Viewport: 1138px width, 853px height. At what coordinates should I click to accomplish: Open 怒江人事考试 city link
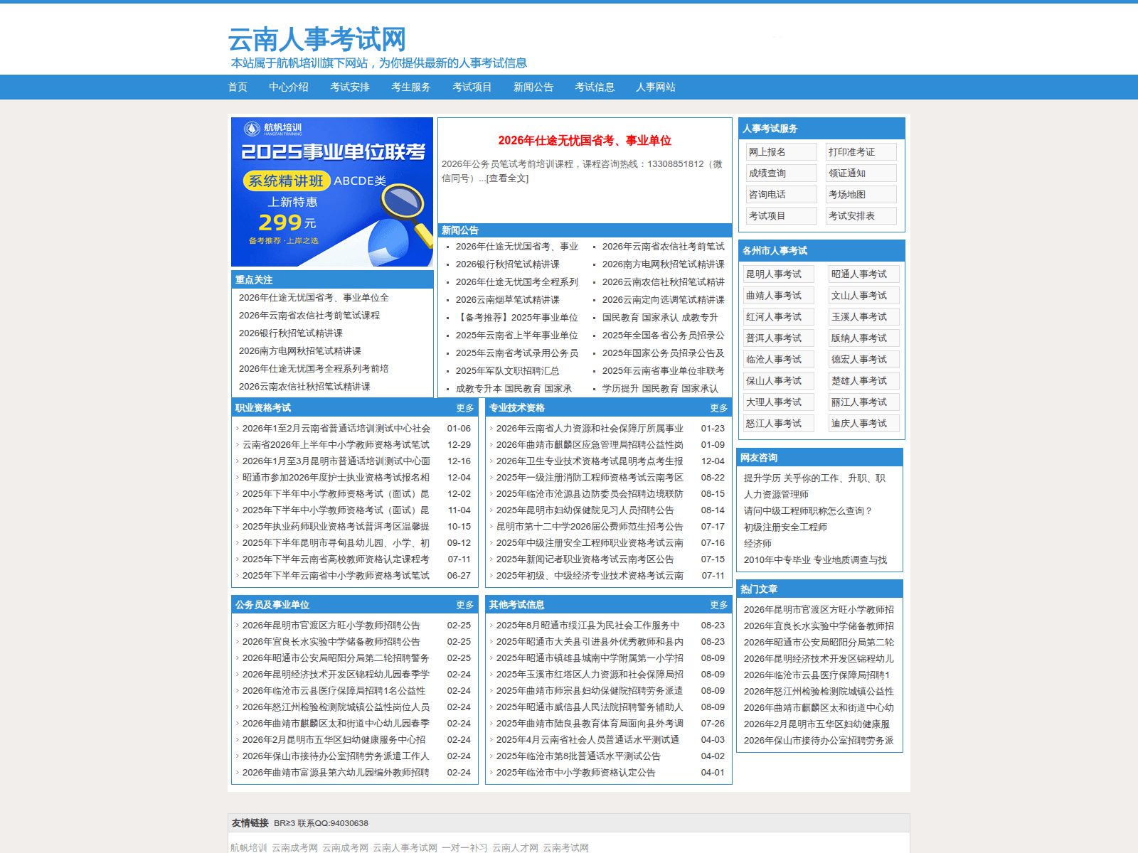(x=778, y=424)
